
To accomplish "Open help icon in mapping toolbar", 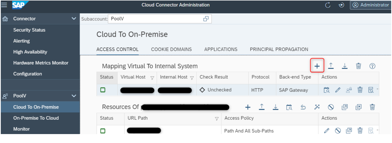I will (372, 66).
